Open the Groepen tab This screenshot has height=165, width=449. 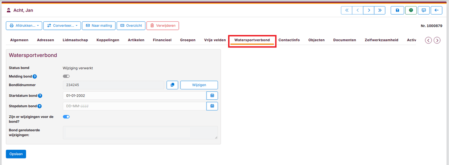(x=188, y=40)
